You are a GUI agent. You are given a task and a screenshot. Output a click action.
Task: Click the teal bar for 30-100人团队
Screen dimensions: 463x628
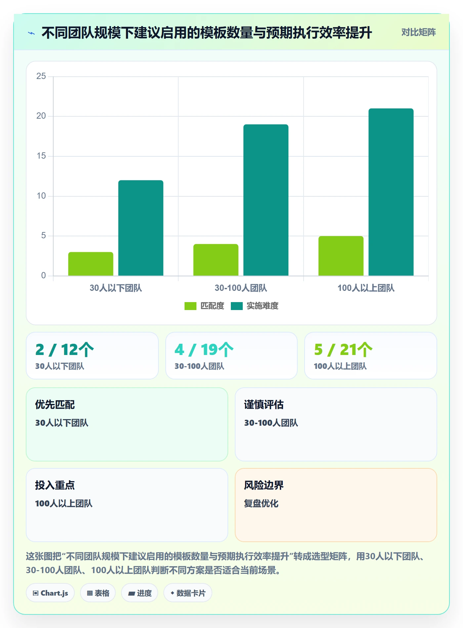pos(266,200)
